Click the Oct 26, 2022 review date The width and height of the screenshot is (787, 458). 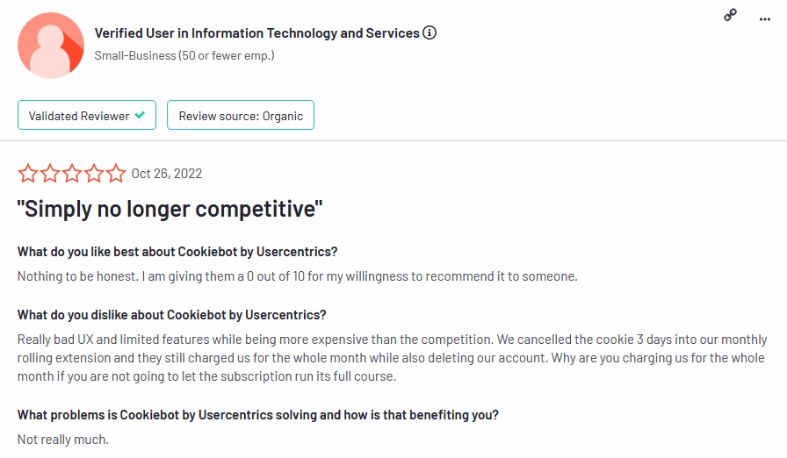(167, 174)
